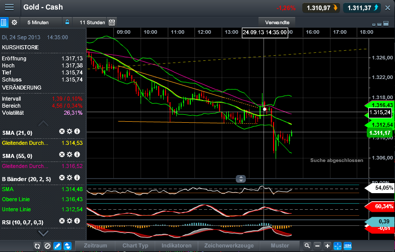
Task: Open settings for RSI indicator
Action: [x=70, y=221]
